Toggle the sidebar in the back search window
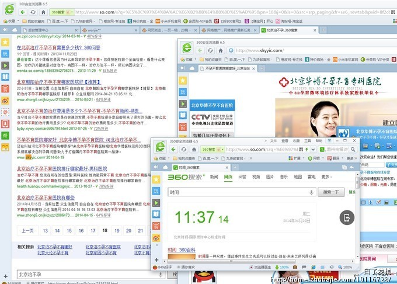This screenshot has height=284, width=397. click(5, 30)
